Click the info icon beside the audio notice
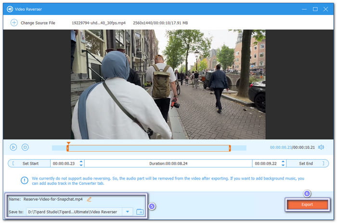337x223 pixels. coord(25,181)
